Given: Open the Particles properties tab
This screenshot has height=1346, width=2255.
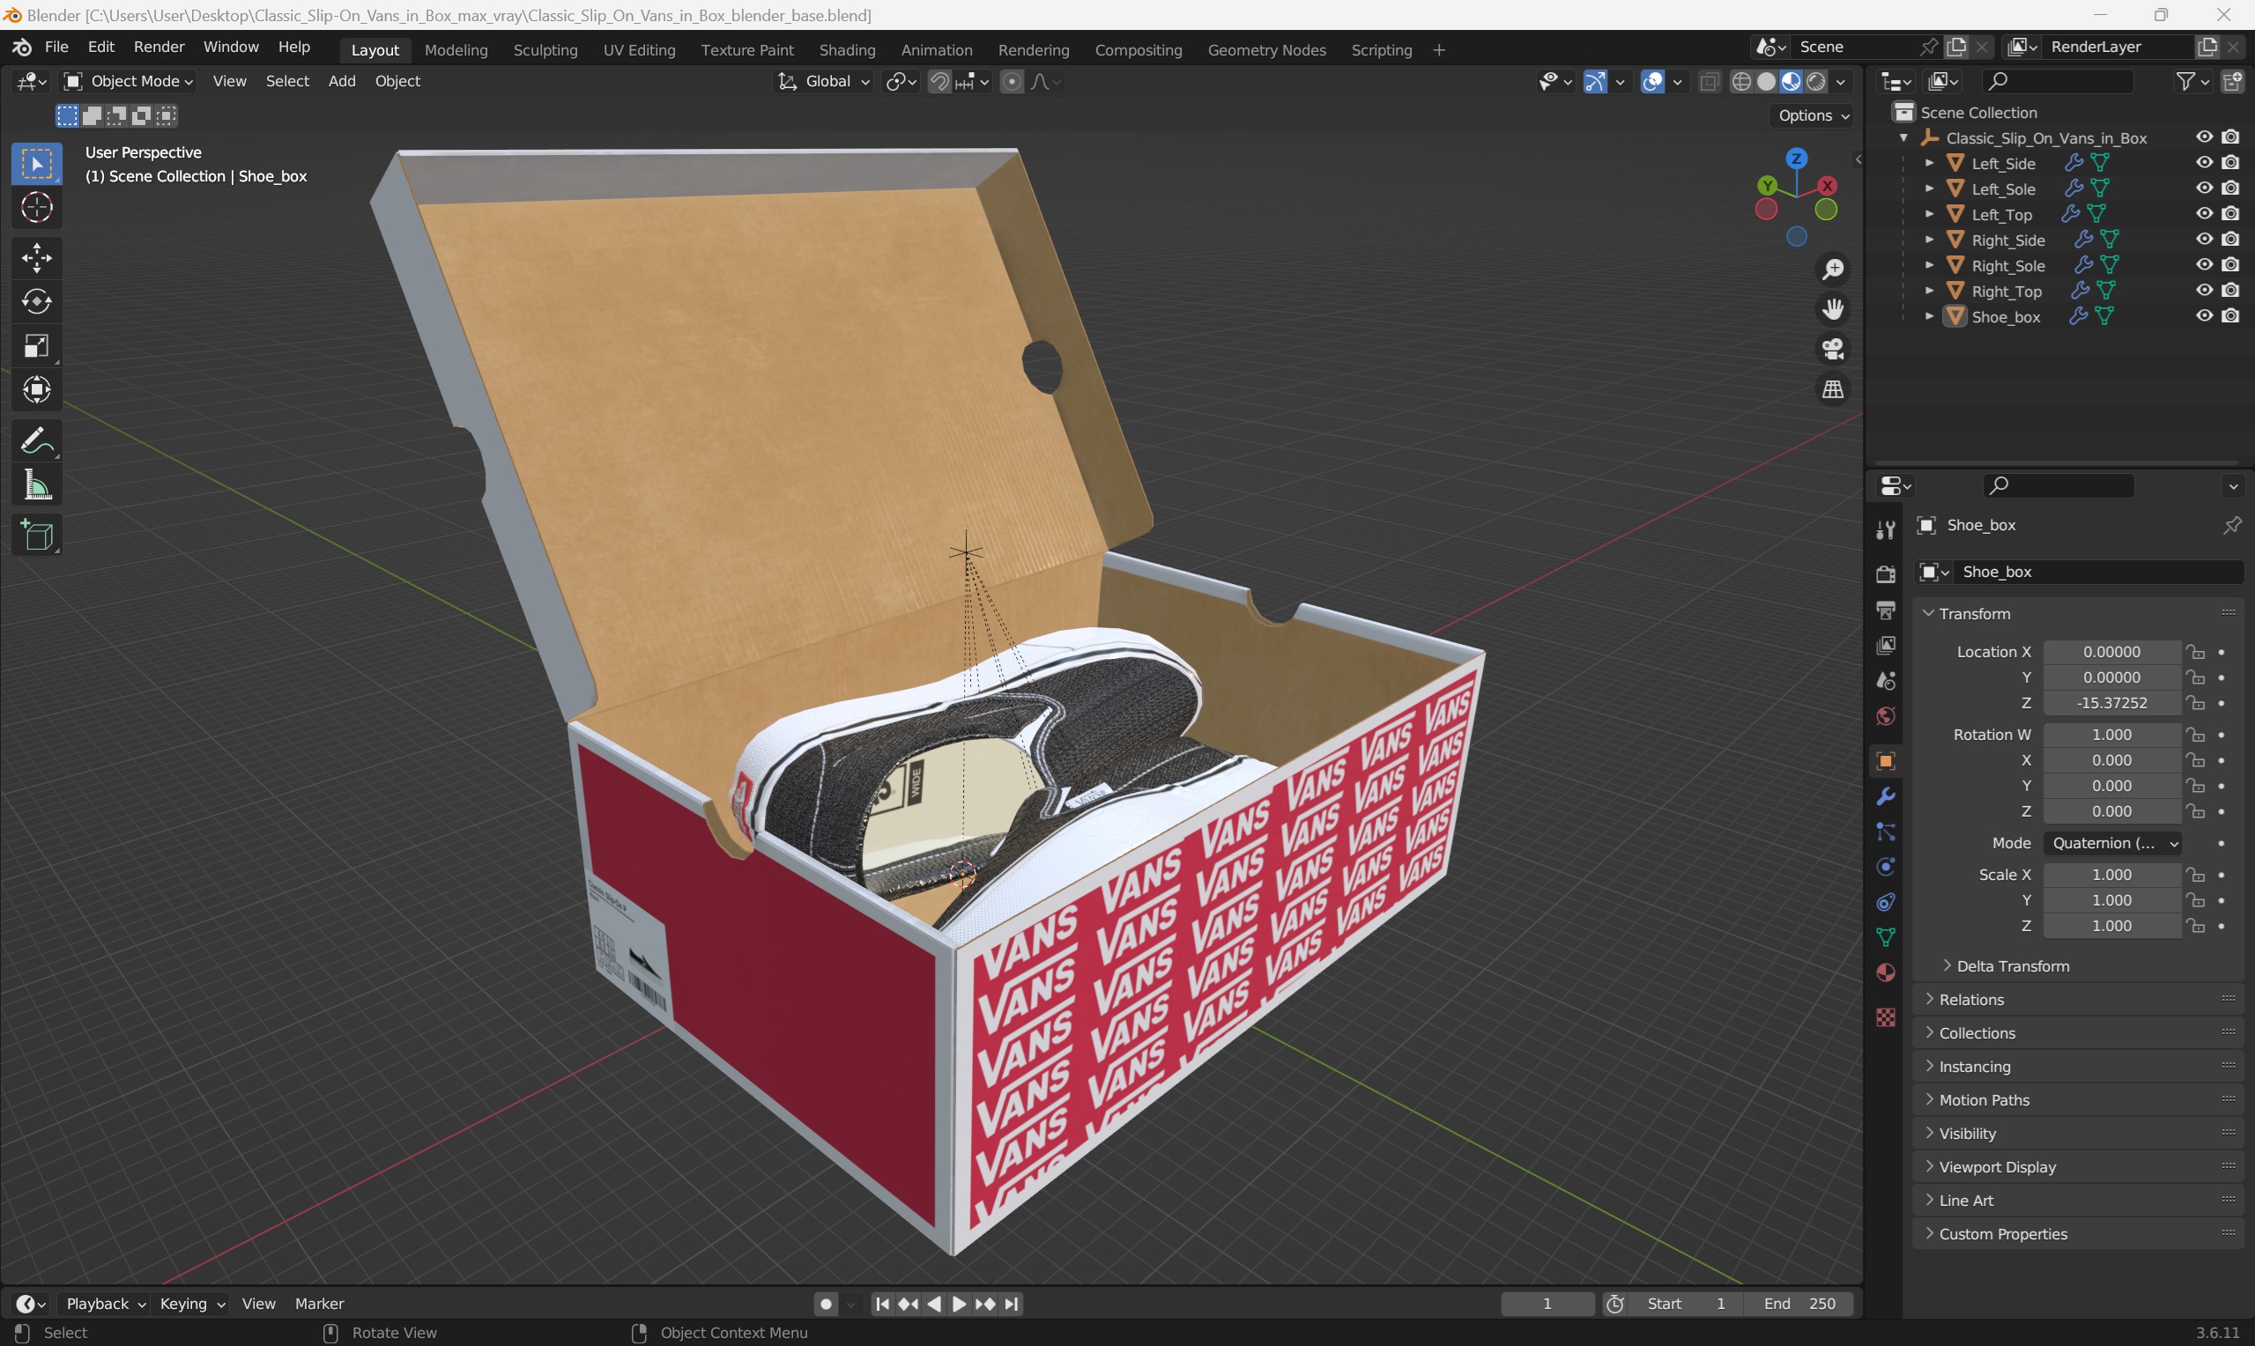Looking at the screenshot, I should [x=1886, y=832].
